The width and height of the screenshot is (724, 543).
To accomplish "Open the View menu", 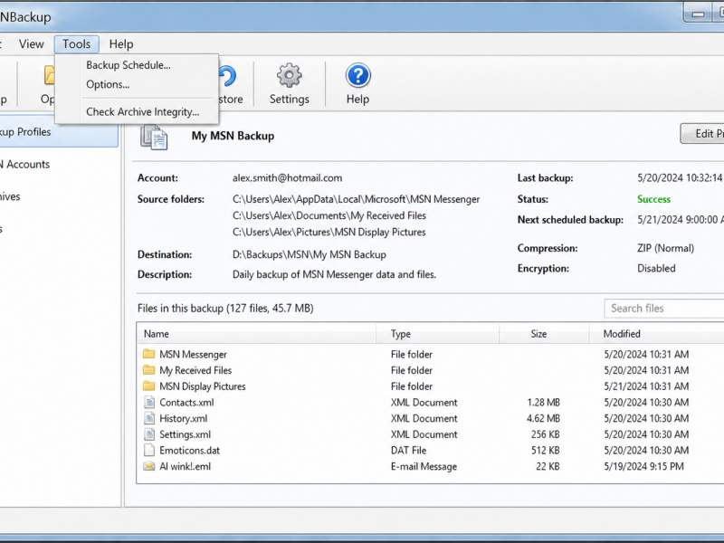I will tap(32, 44).
